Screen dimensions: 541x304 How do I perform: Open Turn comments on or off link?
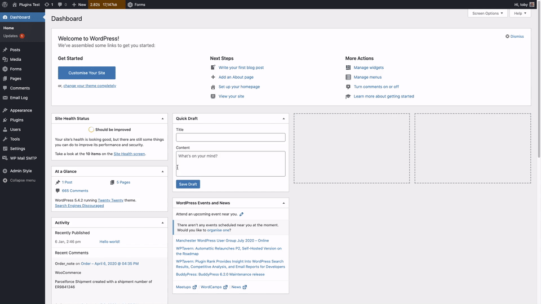click(x=376, y=87)
